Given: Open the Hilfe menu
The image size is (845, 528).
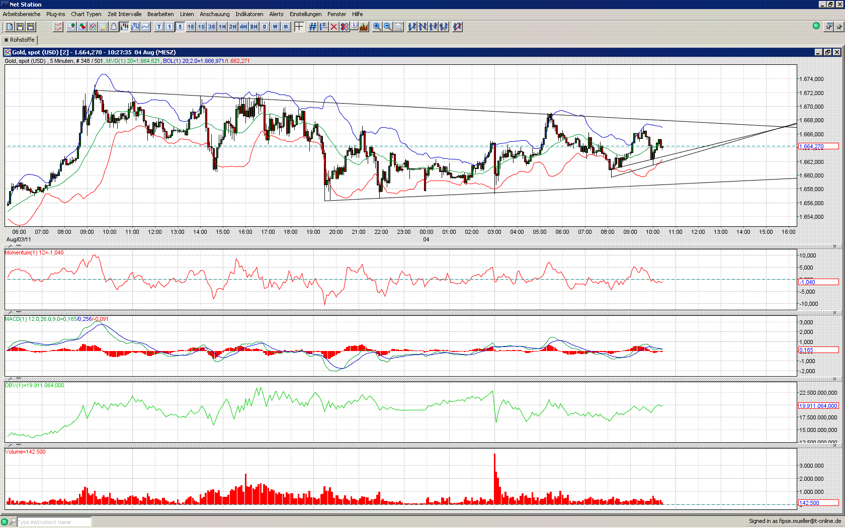Looking at the screenshot, I should click(358, 14).
